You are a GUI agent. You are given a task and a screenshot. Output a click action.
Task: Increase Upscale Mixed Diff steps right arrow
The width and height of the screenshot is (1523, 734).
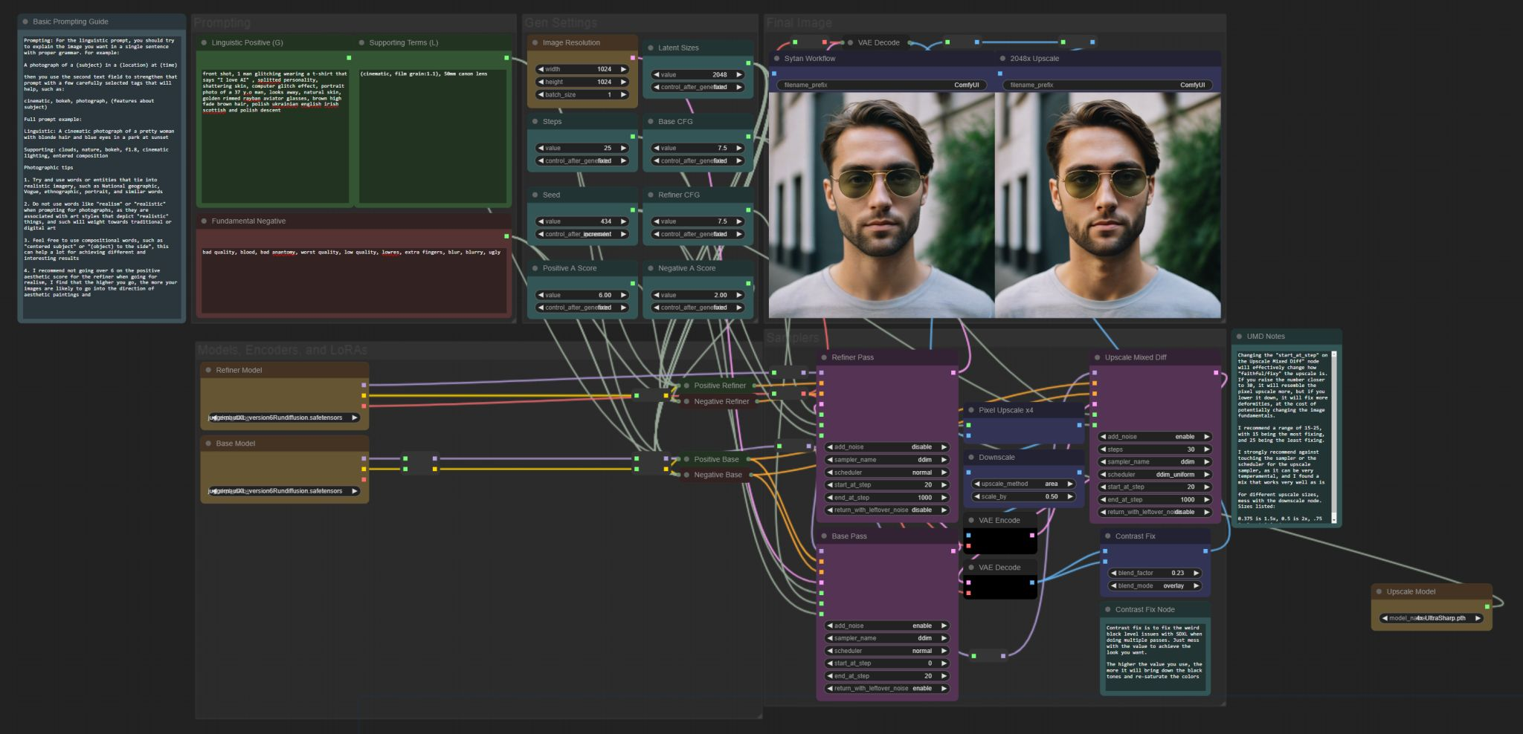coord(1206,449)
